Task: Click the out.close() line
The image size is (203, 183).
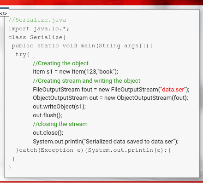Action: click(x=48, y=133)
